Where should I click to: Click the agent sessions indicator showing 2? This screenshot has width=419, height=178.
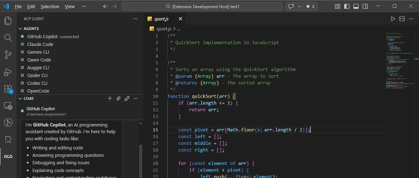click(x=310, y=6)
